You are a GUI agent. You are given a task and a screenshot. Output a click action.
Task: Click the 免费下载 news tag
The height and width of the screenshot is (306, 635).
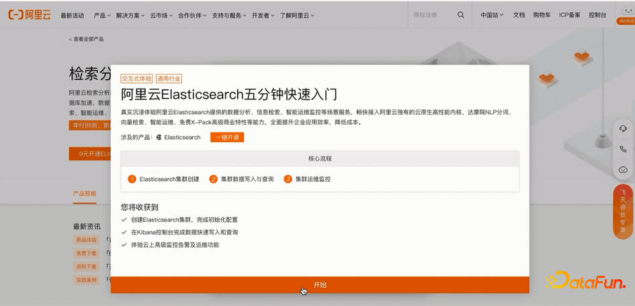click(86, 254)
